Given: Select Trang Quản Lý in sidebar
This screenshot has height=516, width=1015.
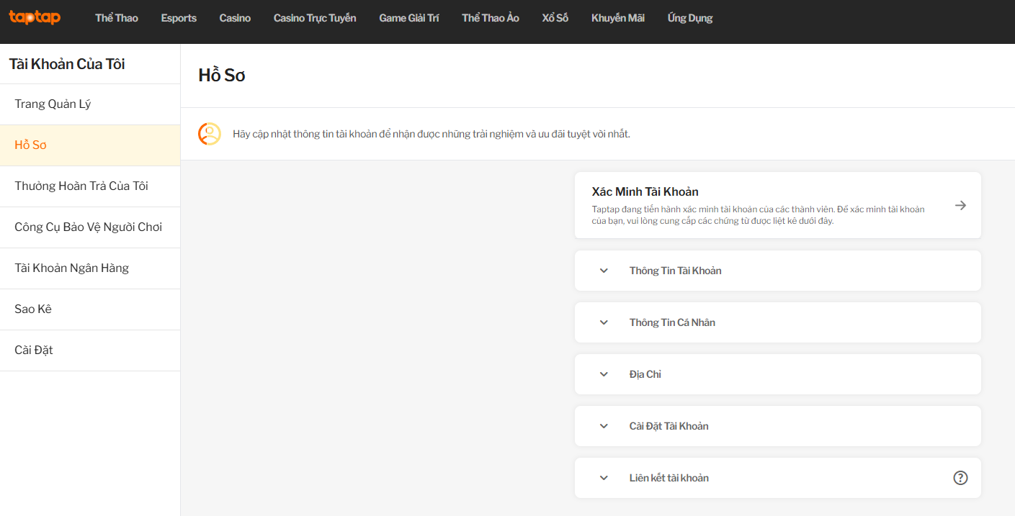Looking at the screenshot, I should (x=53, y=104).
